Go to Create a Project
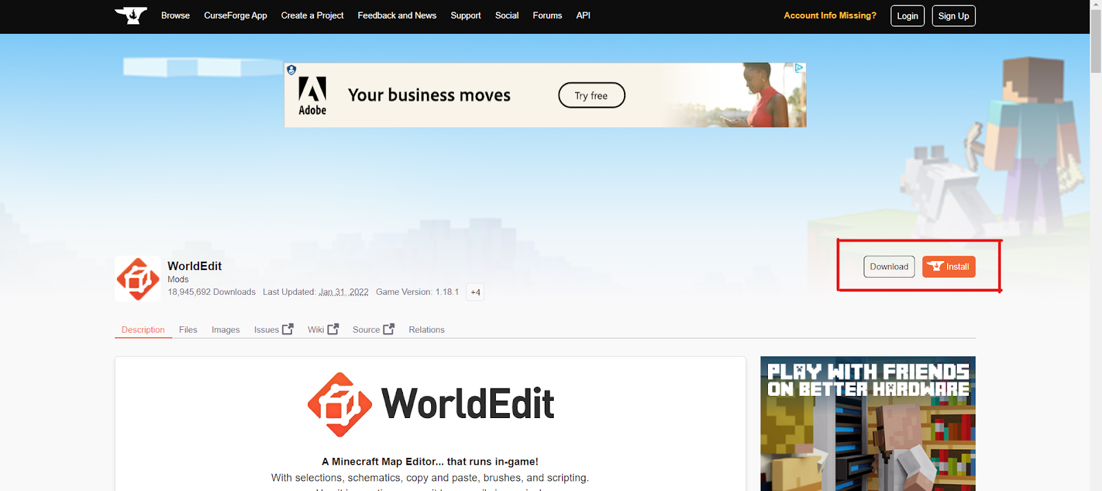This screenshot has height=491, width=1102. [312, 15]
